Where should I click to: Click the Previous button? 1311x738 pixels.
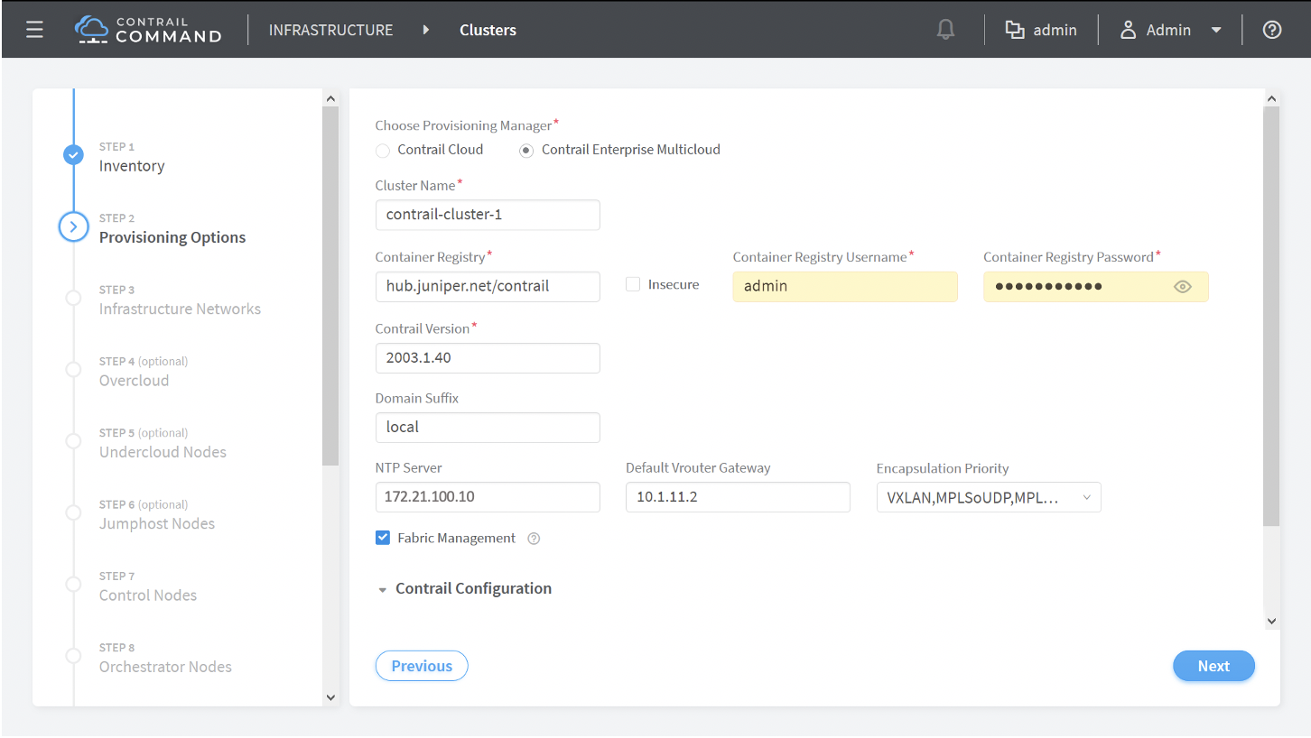click(x=421, y=666)
